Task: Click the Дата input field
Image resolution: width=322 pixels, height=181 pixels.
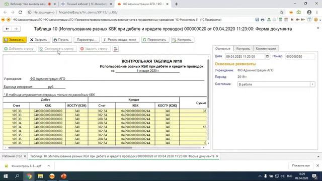Action: click(x=245, y=56)
